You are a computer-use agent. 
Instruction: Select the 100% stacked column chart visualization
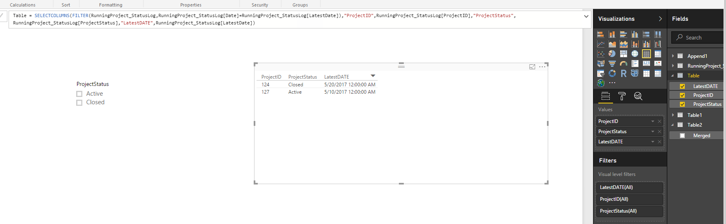pos(658,34)
